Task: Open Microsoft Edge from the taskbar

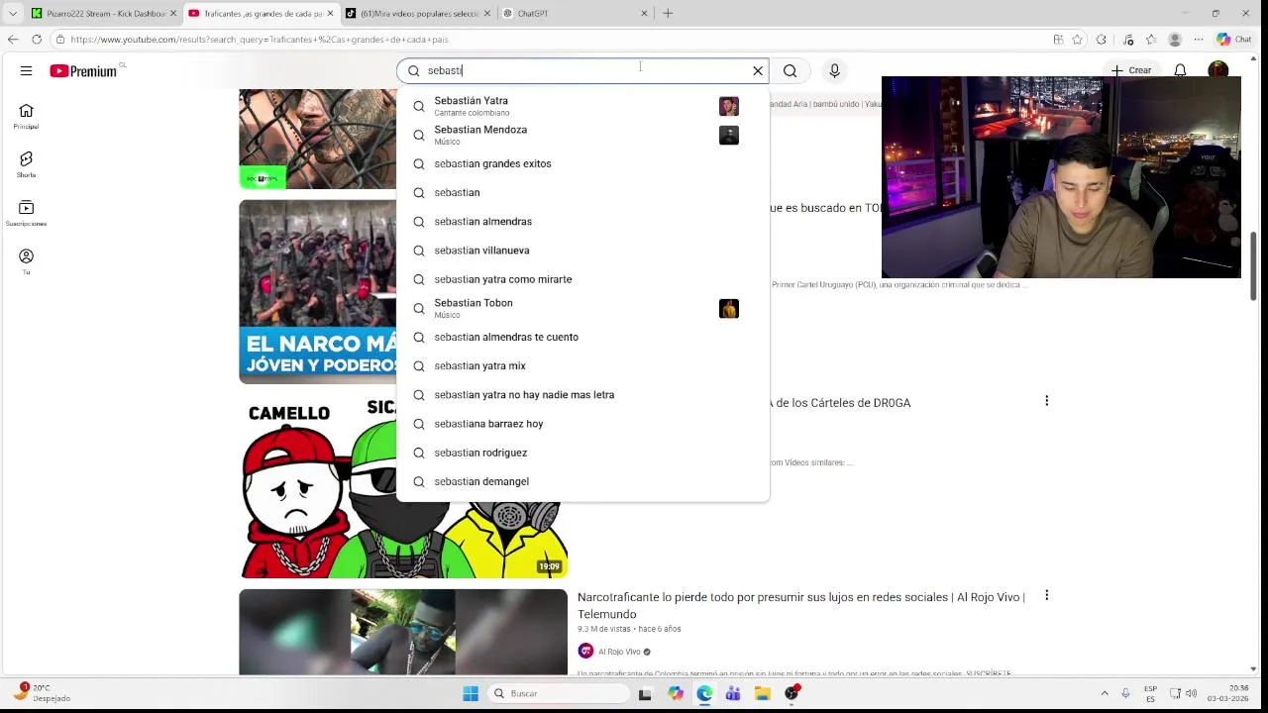Action: click(704, 693)
